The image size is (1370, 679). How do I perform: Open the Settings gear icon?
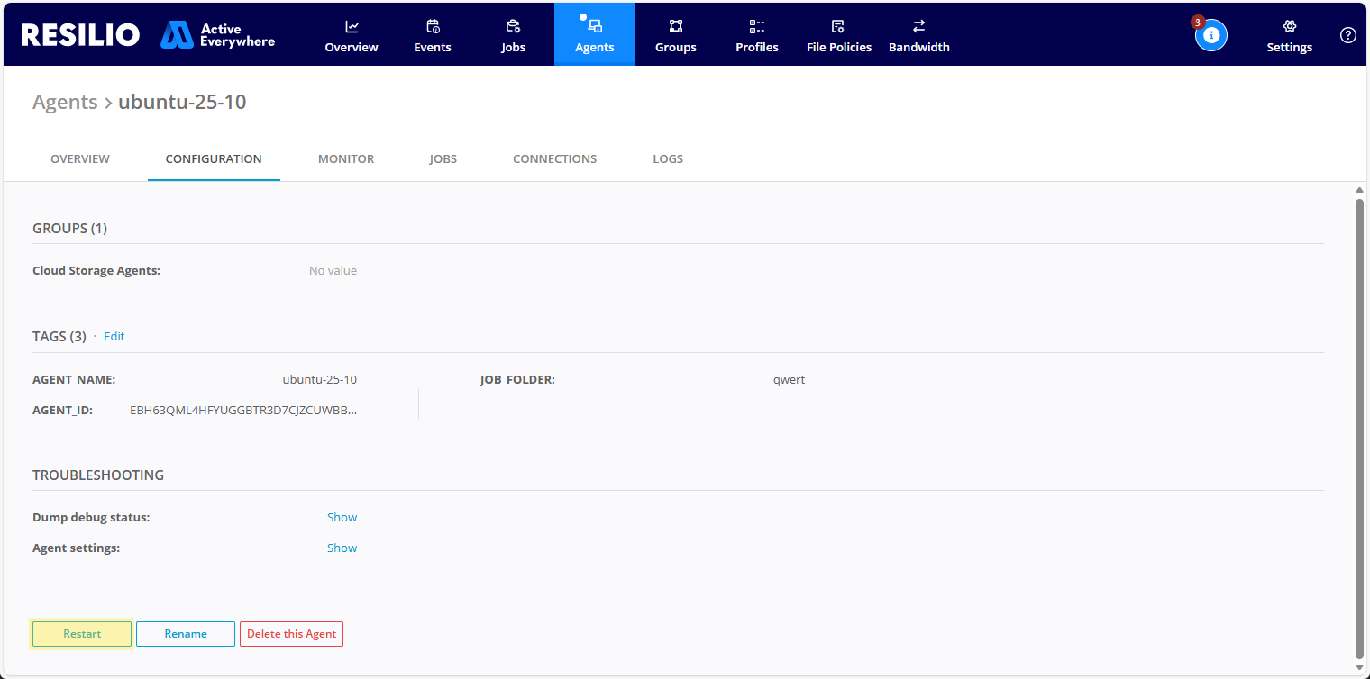tap(1289, 26)
